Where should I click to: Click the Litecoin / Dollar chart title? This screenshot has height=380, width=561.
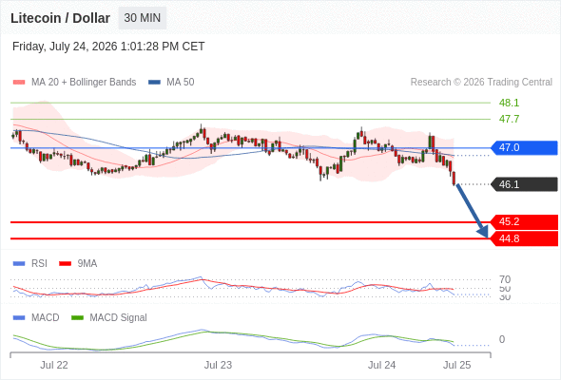point(60,18)
